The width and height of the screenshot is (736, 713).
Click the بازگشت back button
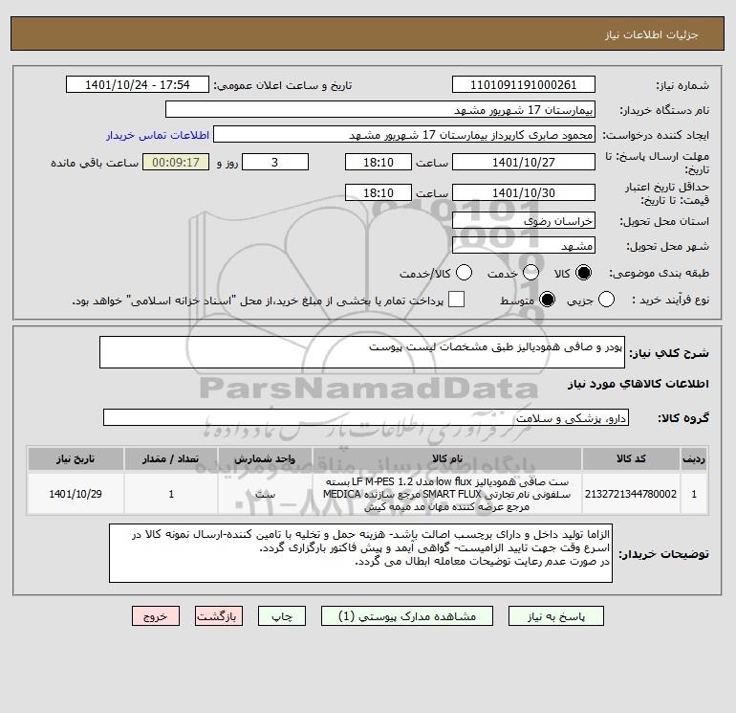coord(219,616)
